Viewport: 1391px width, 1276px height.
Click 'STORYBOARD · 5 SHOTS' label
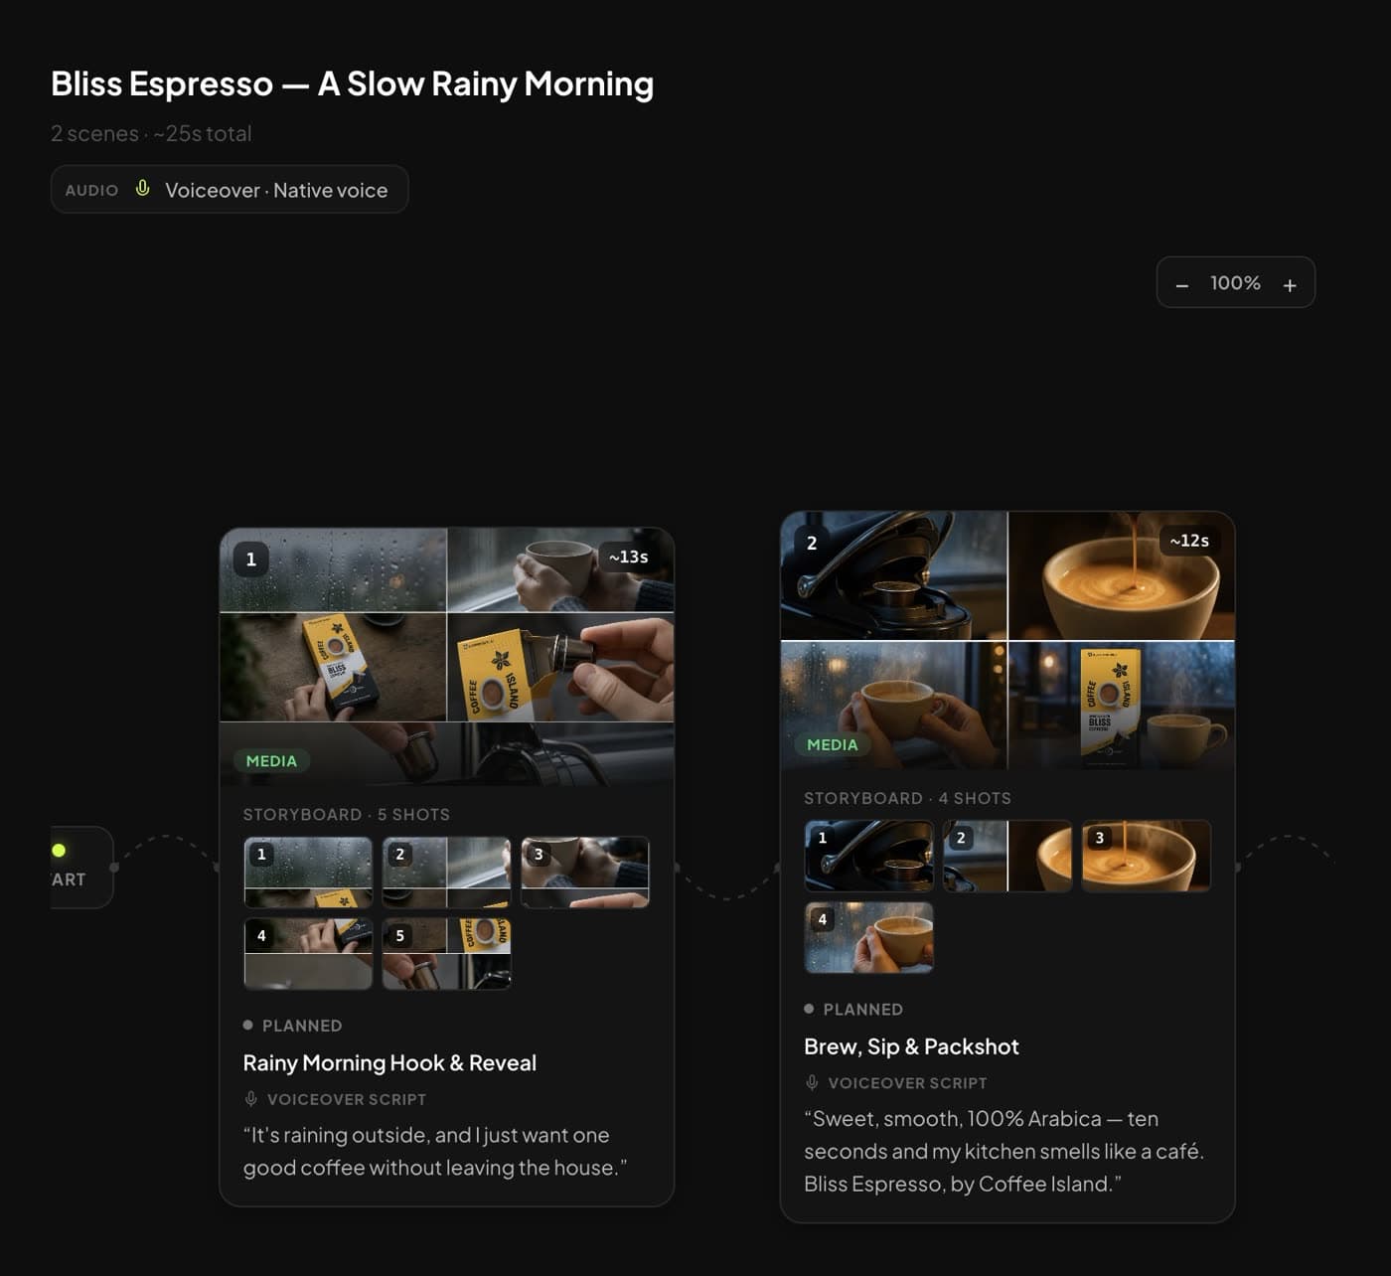(x=347, y=814)
